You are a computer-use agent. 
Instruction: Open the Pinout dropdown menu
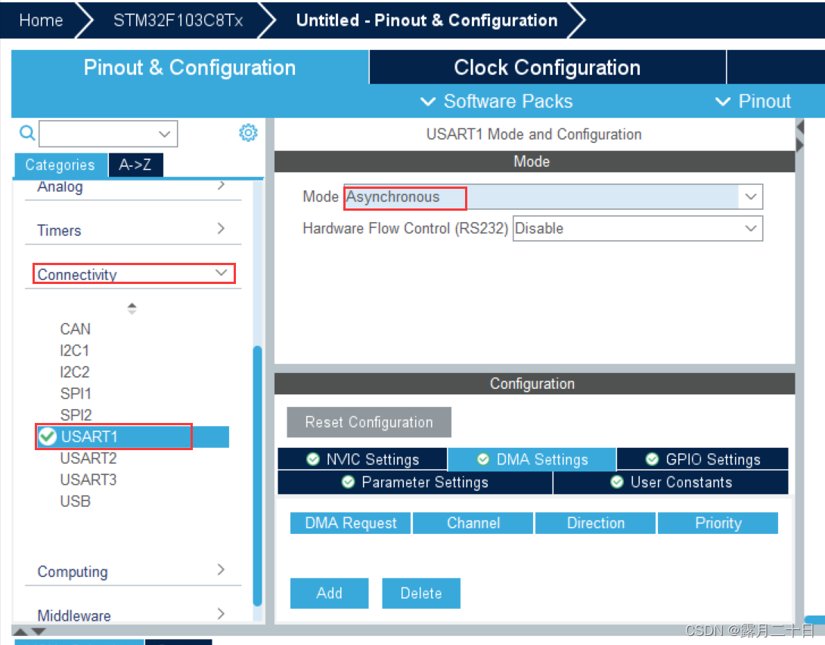tap(753, 101)
